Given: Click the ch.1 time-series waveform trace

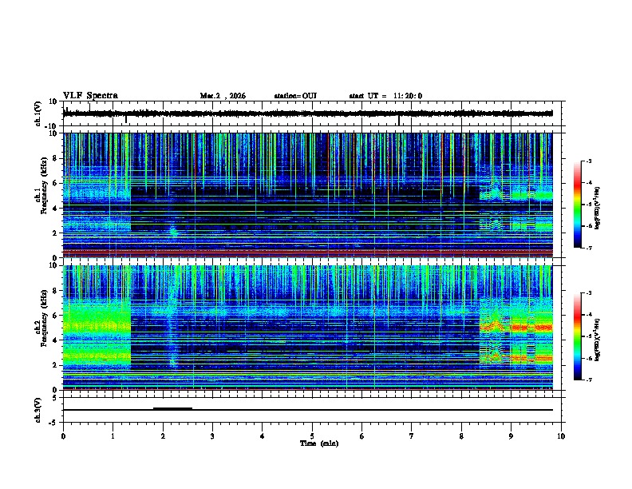Looking at the screenshot, I should [308, 113].
